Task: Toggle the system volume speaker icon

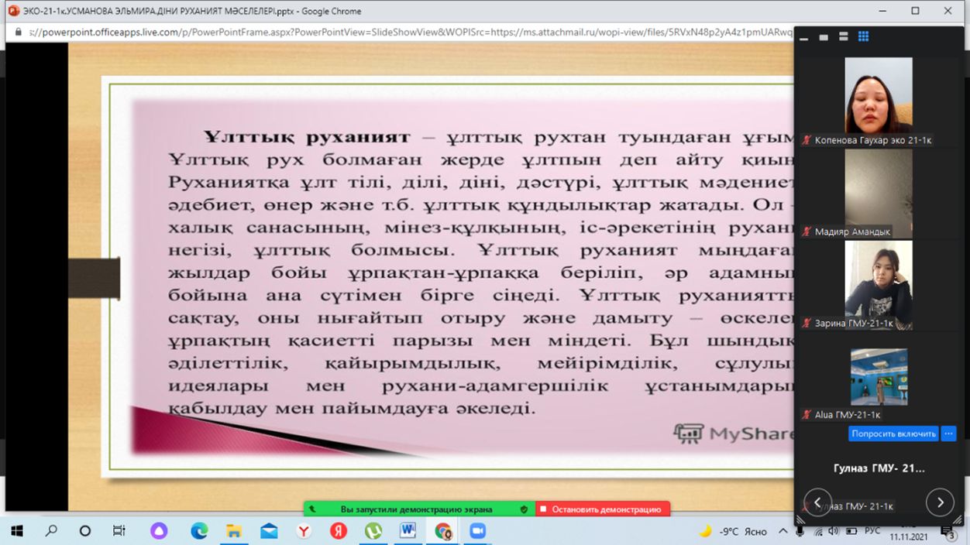Action: (834, 531)
